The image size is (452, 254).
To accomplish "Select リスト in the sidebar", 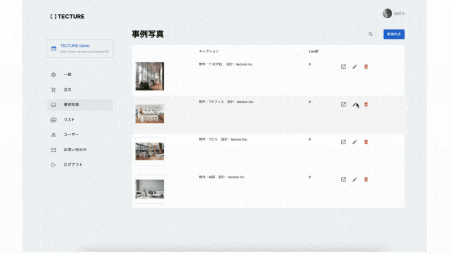I will coord(69,120).
